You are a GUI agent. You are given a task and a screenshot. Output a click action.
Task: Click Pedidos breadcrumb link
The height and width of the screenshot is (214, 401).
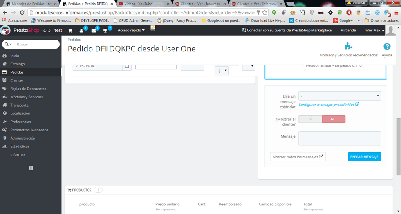74,40
